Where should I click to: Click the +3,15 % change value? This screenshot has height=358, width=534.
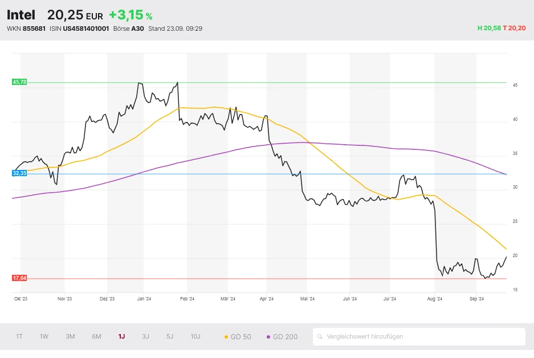131,15
